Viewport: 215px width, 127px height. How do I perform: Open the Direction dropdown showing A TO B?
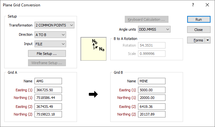pos(50,35)
